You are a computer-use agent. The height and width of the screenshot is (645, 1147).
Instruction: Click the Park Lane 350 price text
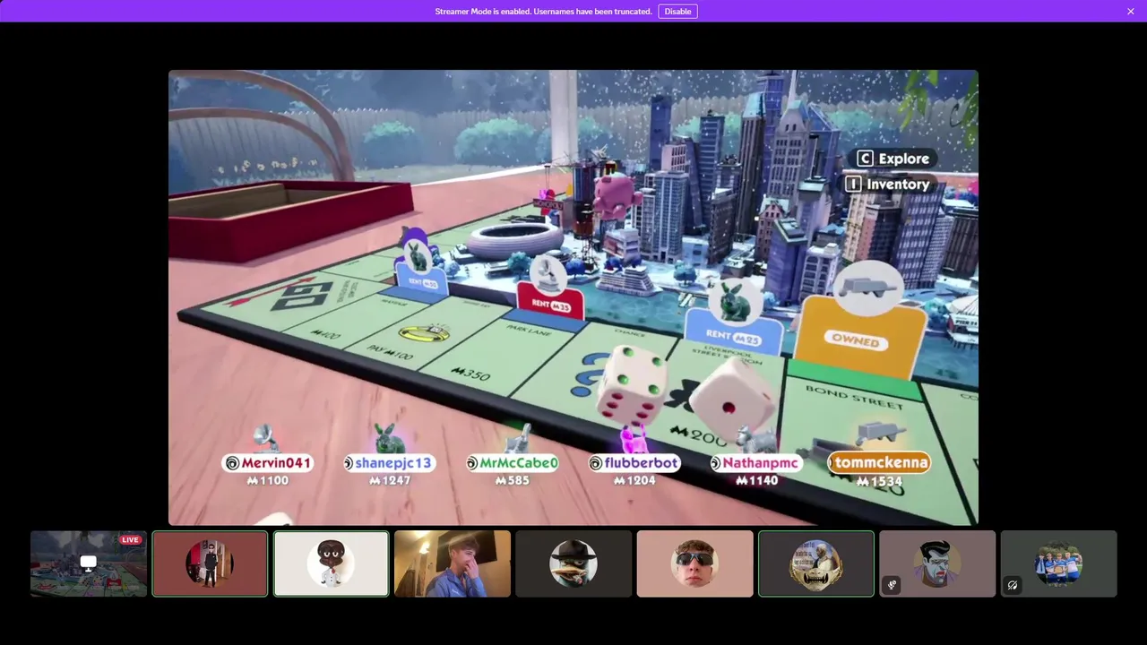(470, 373)
